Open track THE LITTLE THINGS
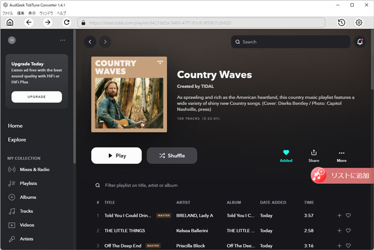 pyautogui.click(x=124, y=231)
